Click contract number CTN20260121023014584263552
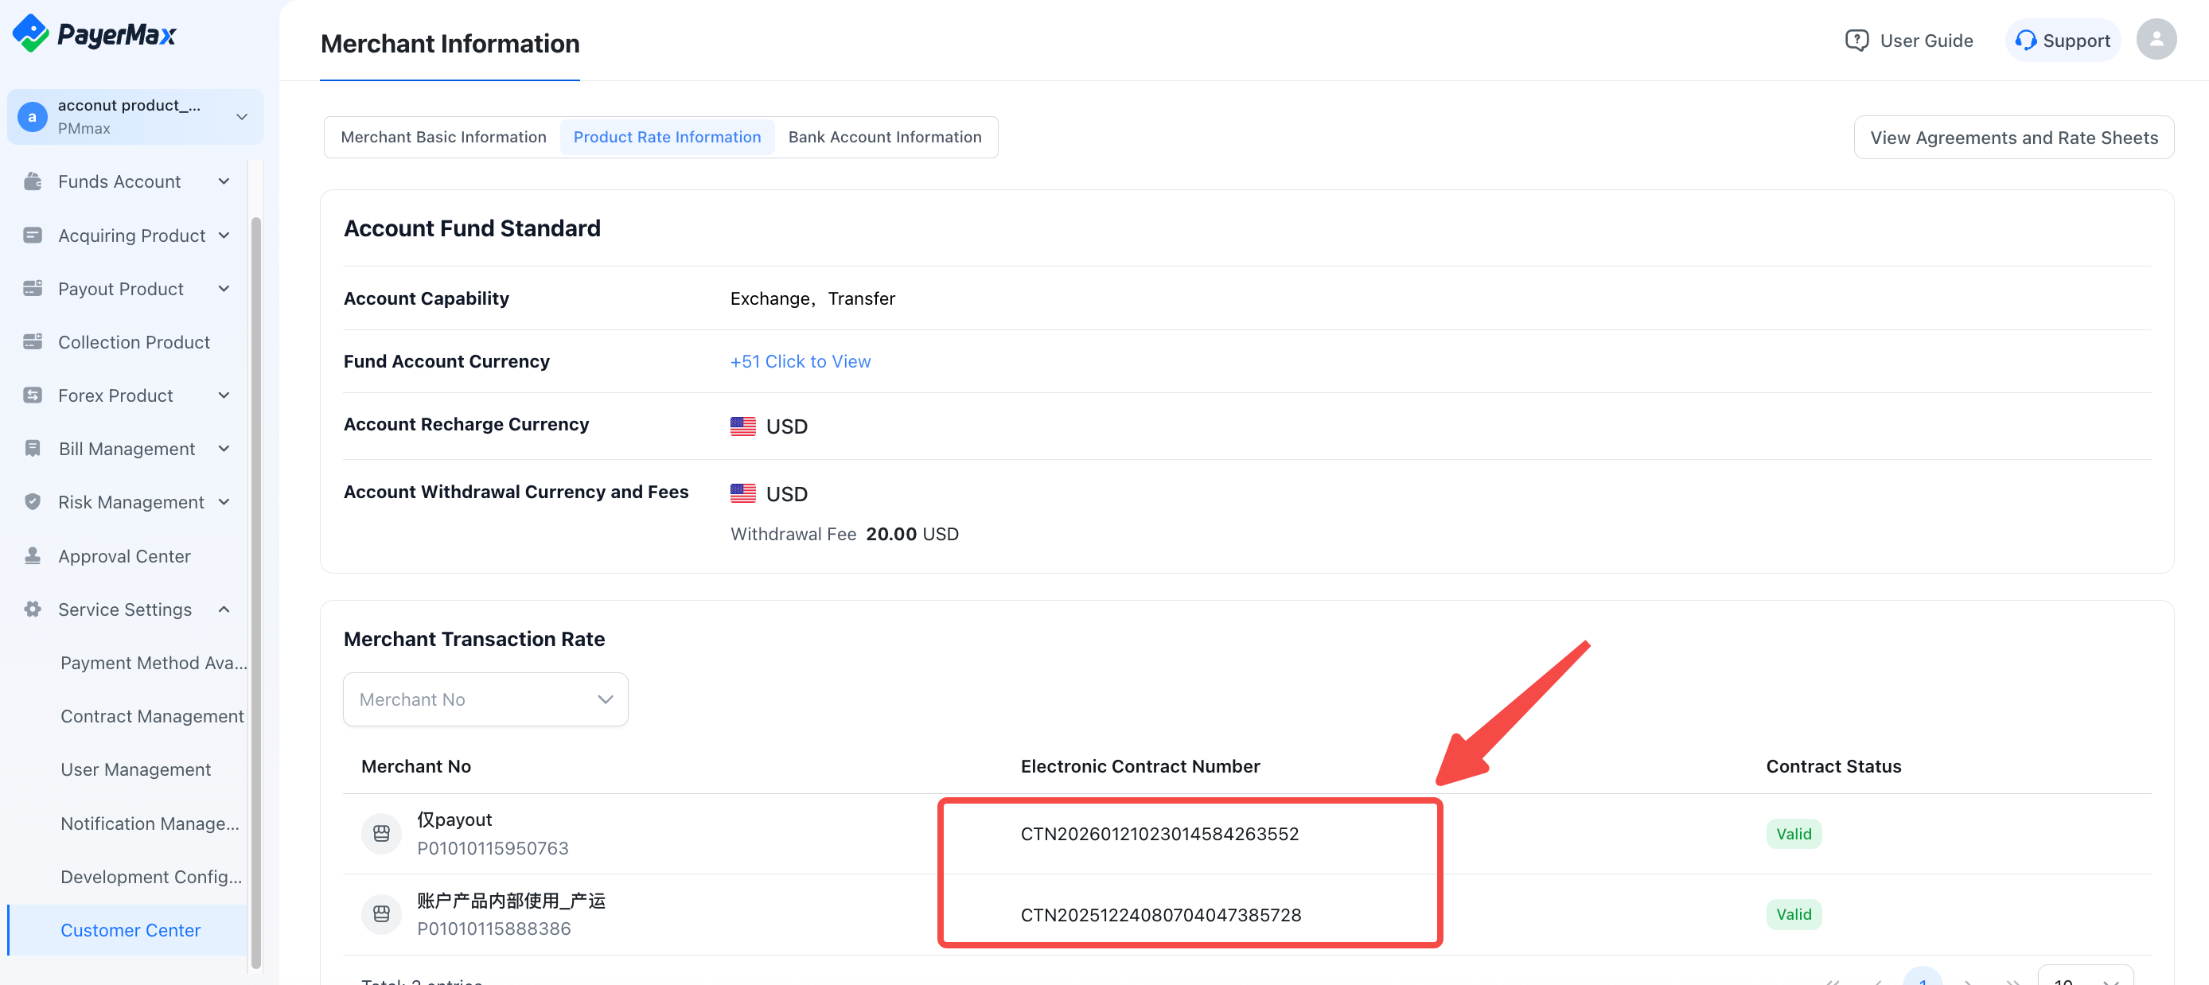2209x985 pixels. click(x=1159, y=833)
